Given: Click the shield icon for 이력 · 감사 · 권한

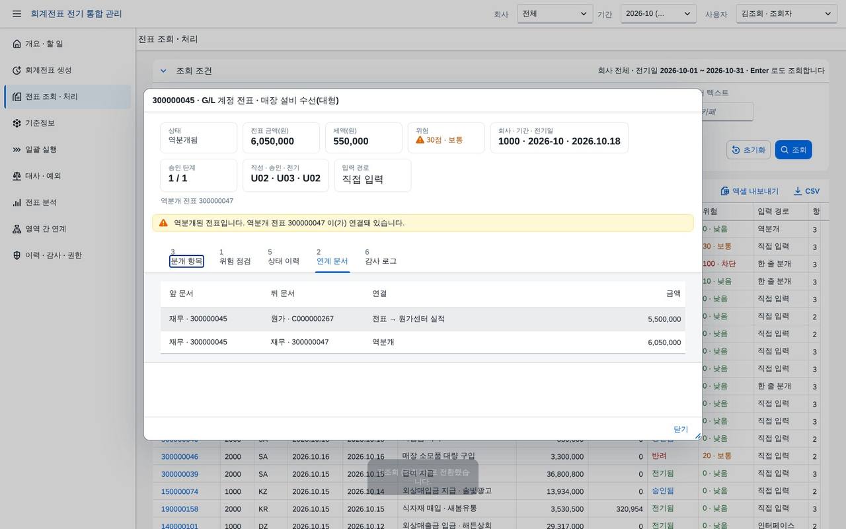Looking at the screenshot, I should 17,255.
